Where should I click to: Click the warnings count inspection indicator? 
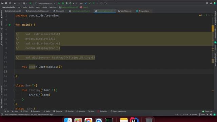[x=201, y=15]
